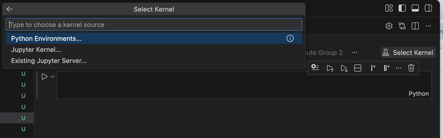This screenshot has height=138, width=443.
Task: Select Python Environments kernel source
Action: point(46,39)
